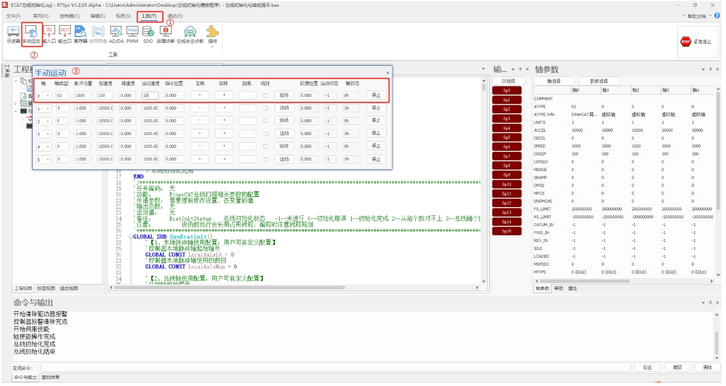The height and width of the screenshot is (386, 726).
Task: Click the 清除 clear button
Action: [x=707, y=367]
